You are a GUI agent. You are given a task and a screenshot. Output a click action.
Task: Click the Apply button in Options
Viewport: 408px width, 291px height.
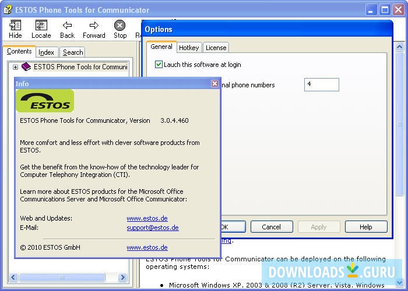[319, 227]
